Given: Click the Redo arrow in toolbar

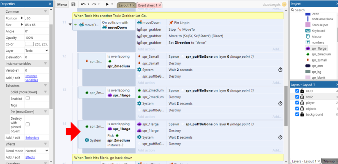Looking at the screenshot, I should (94, 4).
